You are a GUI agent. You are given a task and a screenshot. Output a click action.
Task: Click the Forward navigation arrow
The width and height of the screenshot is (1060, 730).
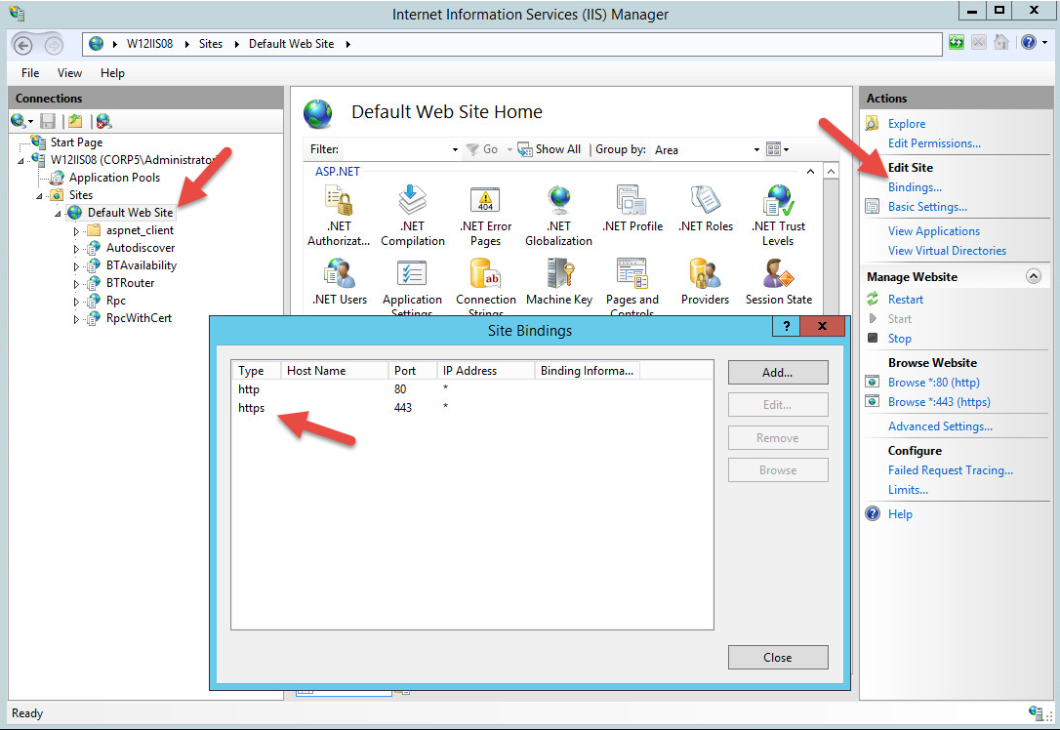(x=54, y=45)
